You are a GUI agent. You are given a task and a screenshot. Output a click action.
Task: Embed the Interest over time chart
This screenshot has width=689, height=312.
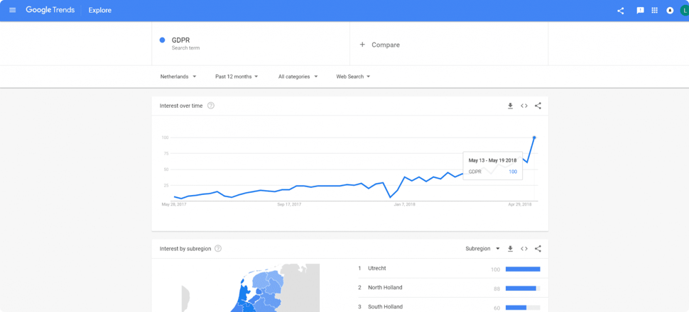pyautogui.click(x=524, y=106)
